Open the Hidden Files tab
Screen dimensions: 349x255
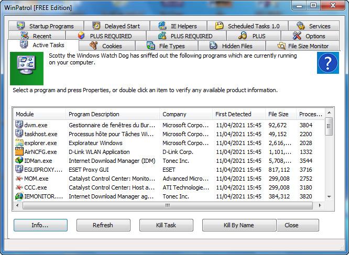point(232,46)
